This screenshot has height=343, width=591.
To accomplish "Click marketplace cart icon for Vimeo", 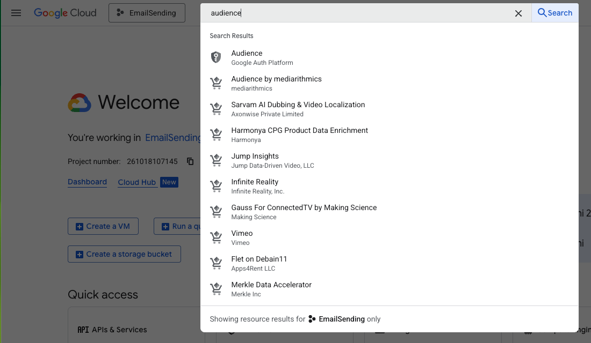I will coord(216,237).
